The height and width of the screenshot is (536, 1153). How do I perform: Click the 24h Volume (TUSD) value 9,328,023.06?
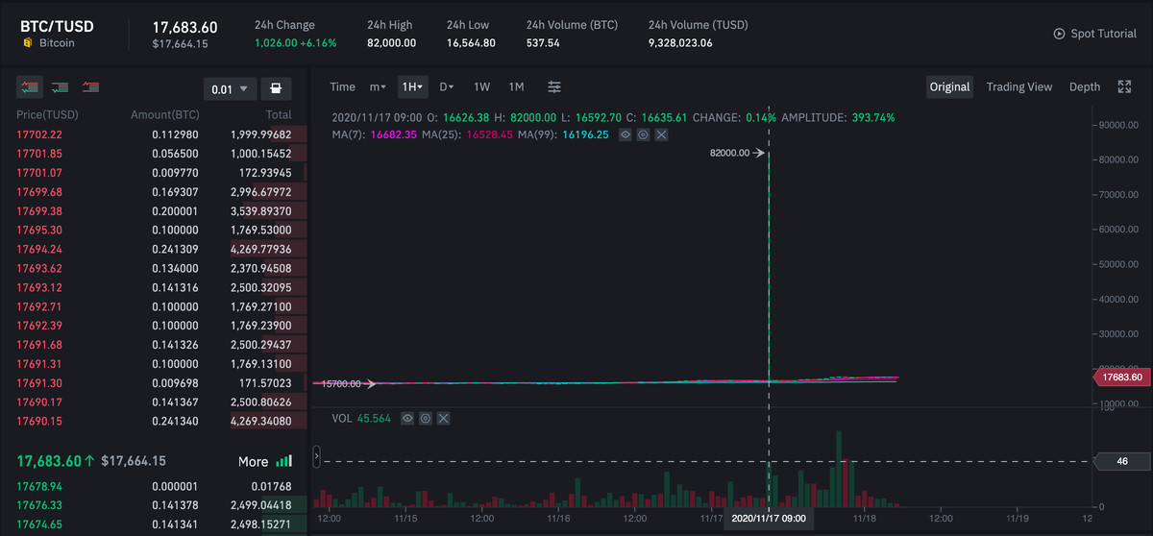(x=680, y=43)
